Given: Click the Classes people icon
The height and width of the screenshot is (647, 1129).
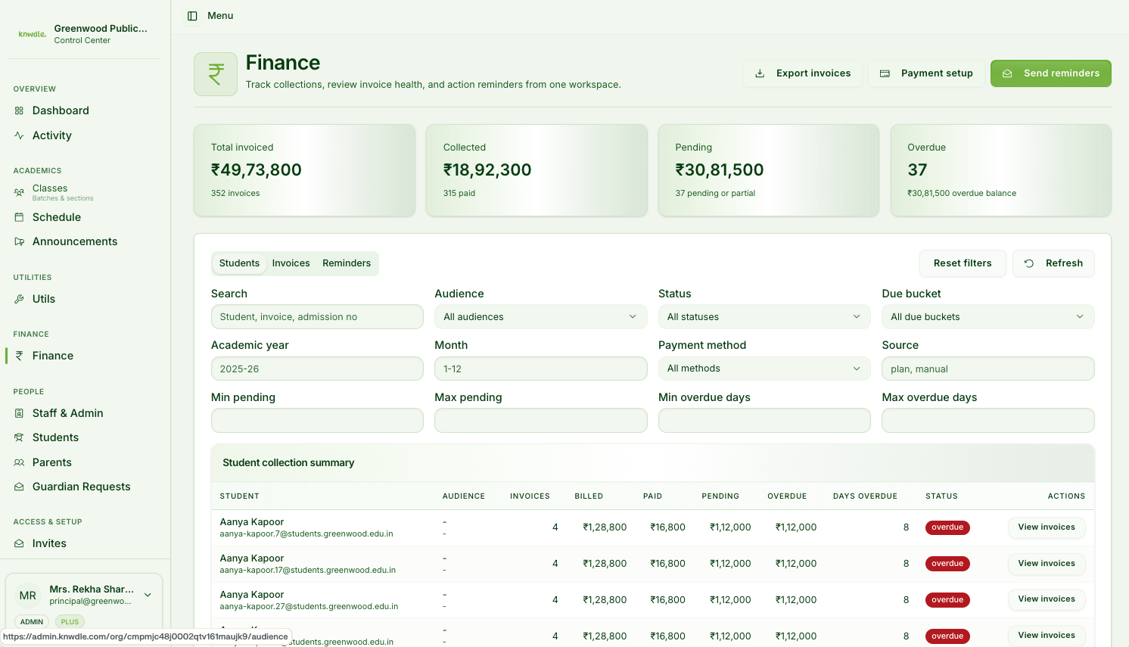Looking at the screenshot, I should (19, 193).
